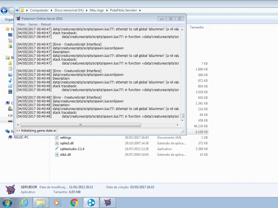Image resolution: width=278 pixels, height=208 pixels.
Task: Click the 66.234 KB size entry
Action: pyautogui.click(x=201, y=126)
